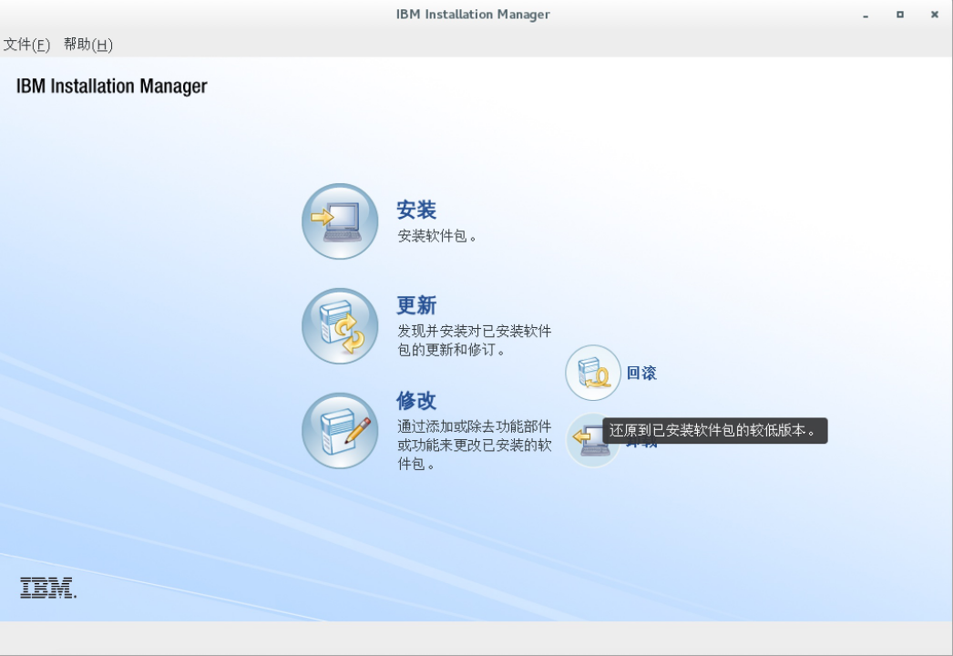
Task: Click the IBM logo at bottom left
Action: pyautogui.click(x=47, y=588)
